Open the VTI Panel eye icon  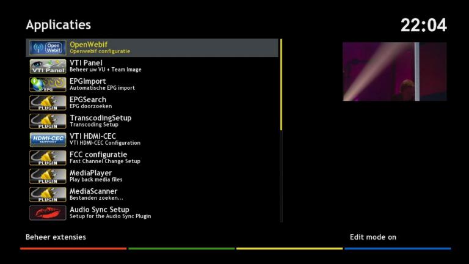click(48, 66)
